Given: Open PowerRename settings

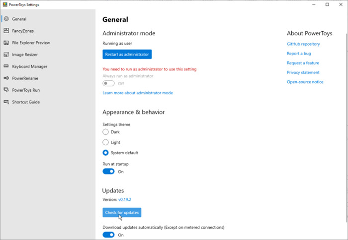Looking at the screenshot, I should pyautogui.click(x=48, y=78).
